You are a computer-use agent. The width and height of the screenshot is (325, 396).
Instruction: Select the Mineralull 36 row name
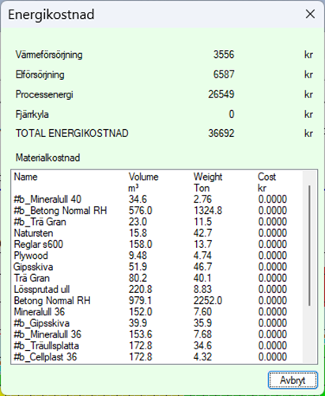pos(40,312)
